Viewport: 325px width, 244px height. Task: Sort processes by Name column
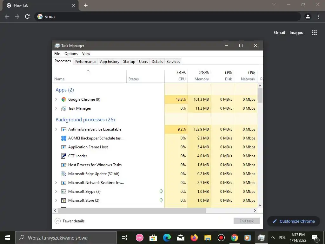[x=89, y=76]
